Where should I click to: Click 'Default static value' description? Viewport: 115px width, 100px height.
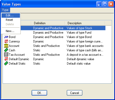pyautogui.click(x=79, y=64)
